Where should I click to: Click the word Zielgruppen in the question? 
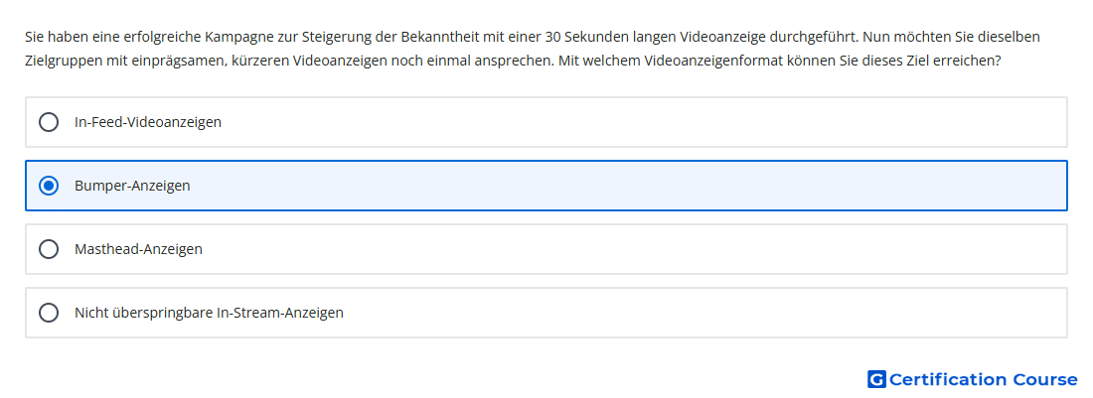(x=60, y=61)
